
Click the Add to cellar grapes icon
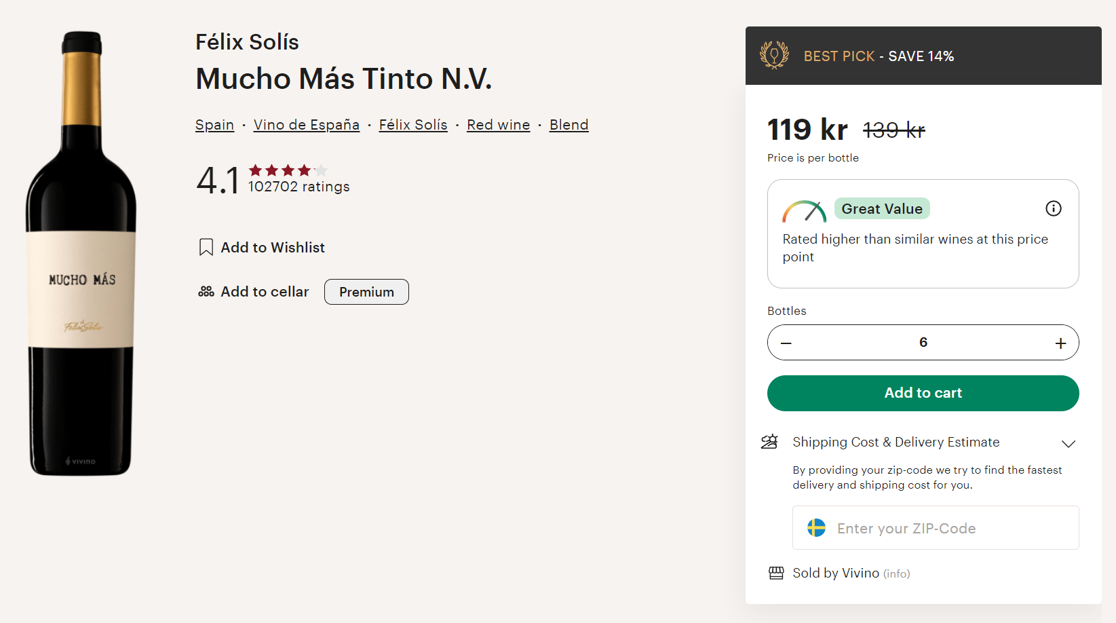click(x=206, y=292)
